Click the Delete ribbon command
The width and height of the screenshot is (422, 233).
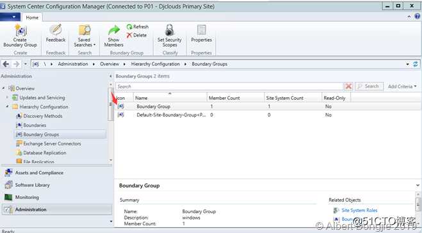[137, 35]
